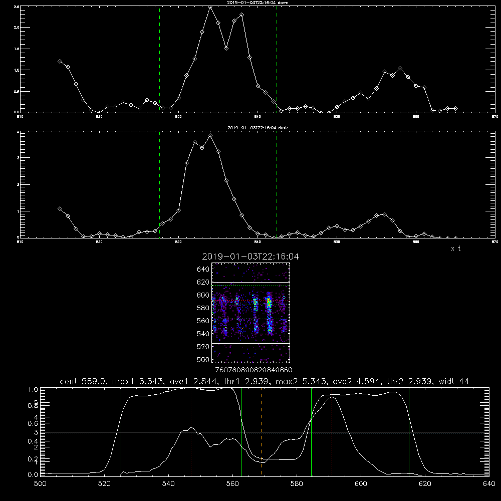Click the 'max2 5.343' value in the bottom plot title
The width and height of the screenshot is (501, 501).
300,381
